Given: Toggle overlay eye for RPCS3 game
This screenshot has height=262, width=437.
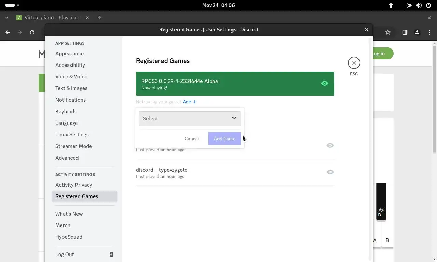Looking at the screenshot, I should pos(324,83).
